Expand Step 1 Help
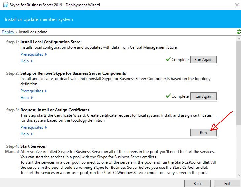 pyautogui.click(x=27, y=61)
